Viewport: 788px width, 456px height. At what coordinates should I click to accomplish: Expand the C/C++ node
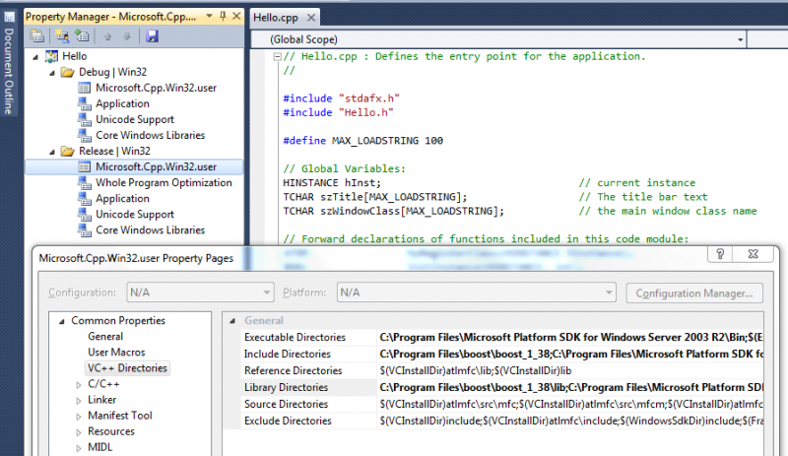(x=79, y=385)
